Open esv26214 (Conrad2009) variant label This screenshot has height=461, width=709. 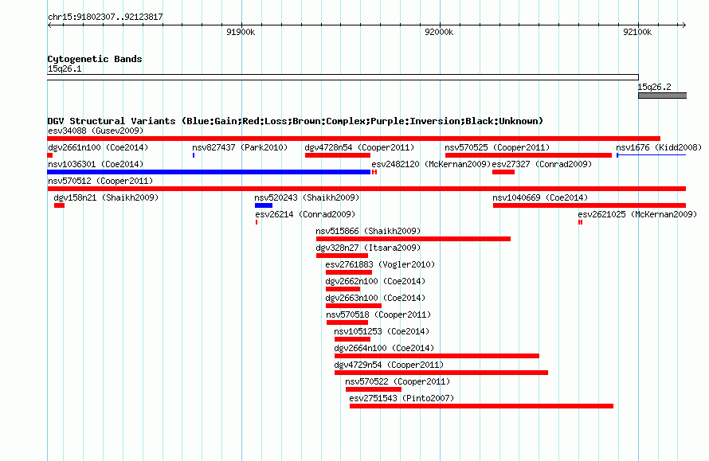click(x=305, y=214)
